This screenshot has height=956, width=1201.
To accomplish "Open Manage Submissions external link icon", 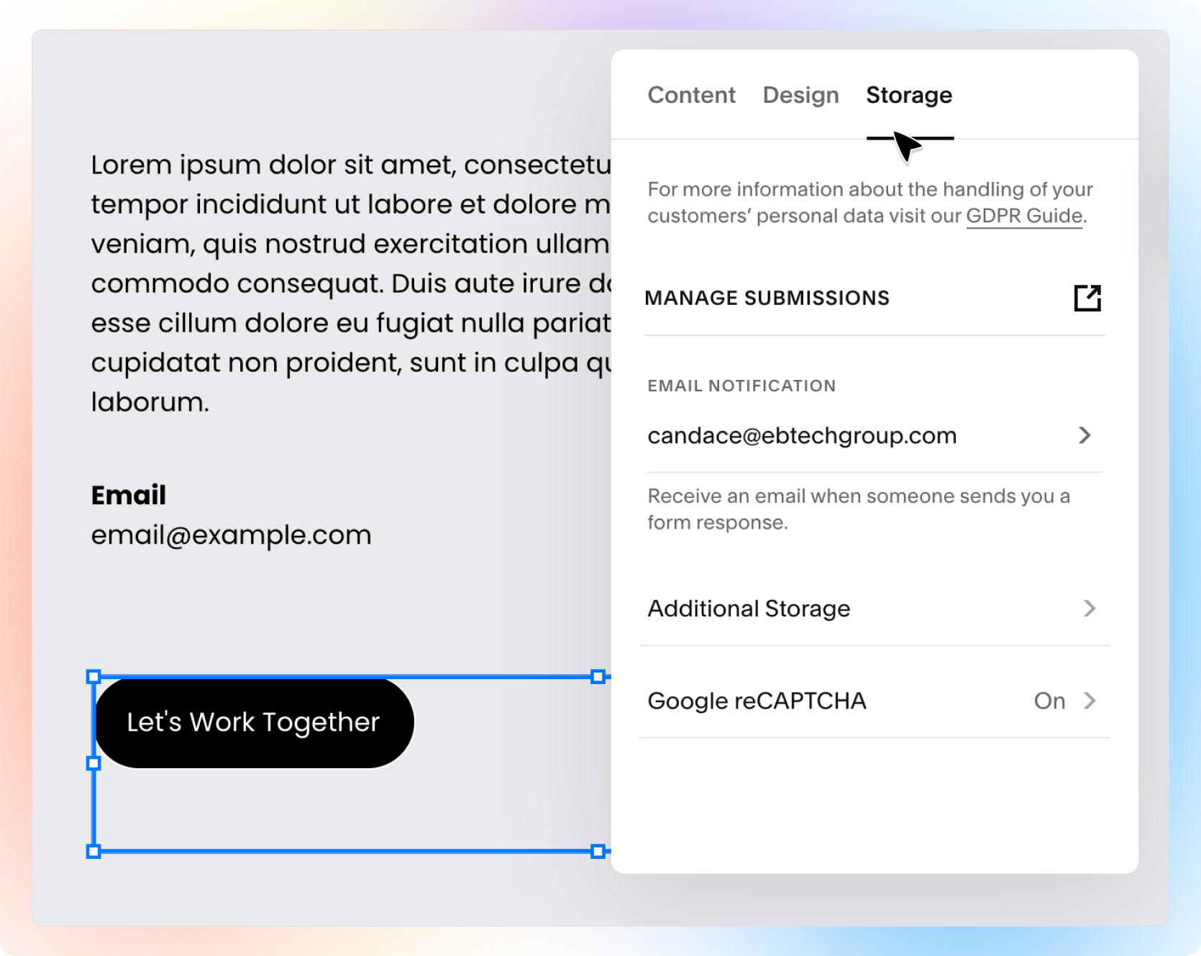I will 1087,298.
